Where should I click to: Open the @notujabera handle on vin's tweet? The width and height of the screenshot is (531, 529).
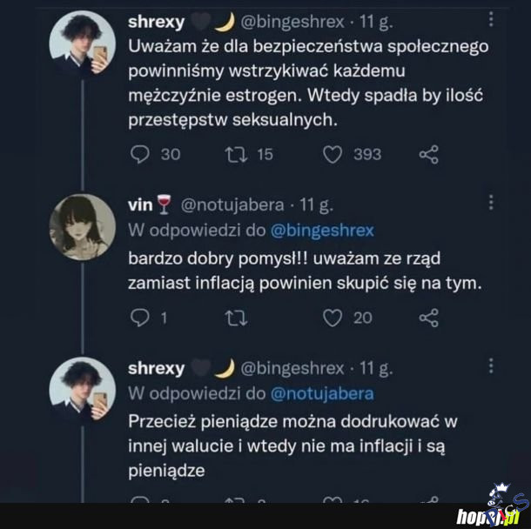coord(232,204)
